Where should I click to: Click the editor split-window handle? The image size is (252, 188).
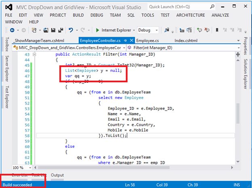point(238,54)
